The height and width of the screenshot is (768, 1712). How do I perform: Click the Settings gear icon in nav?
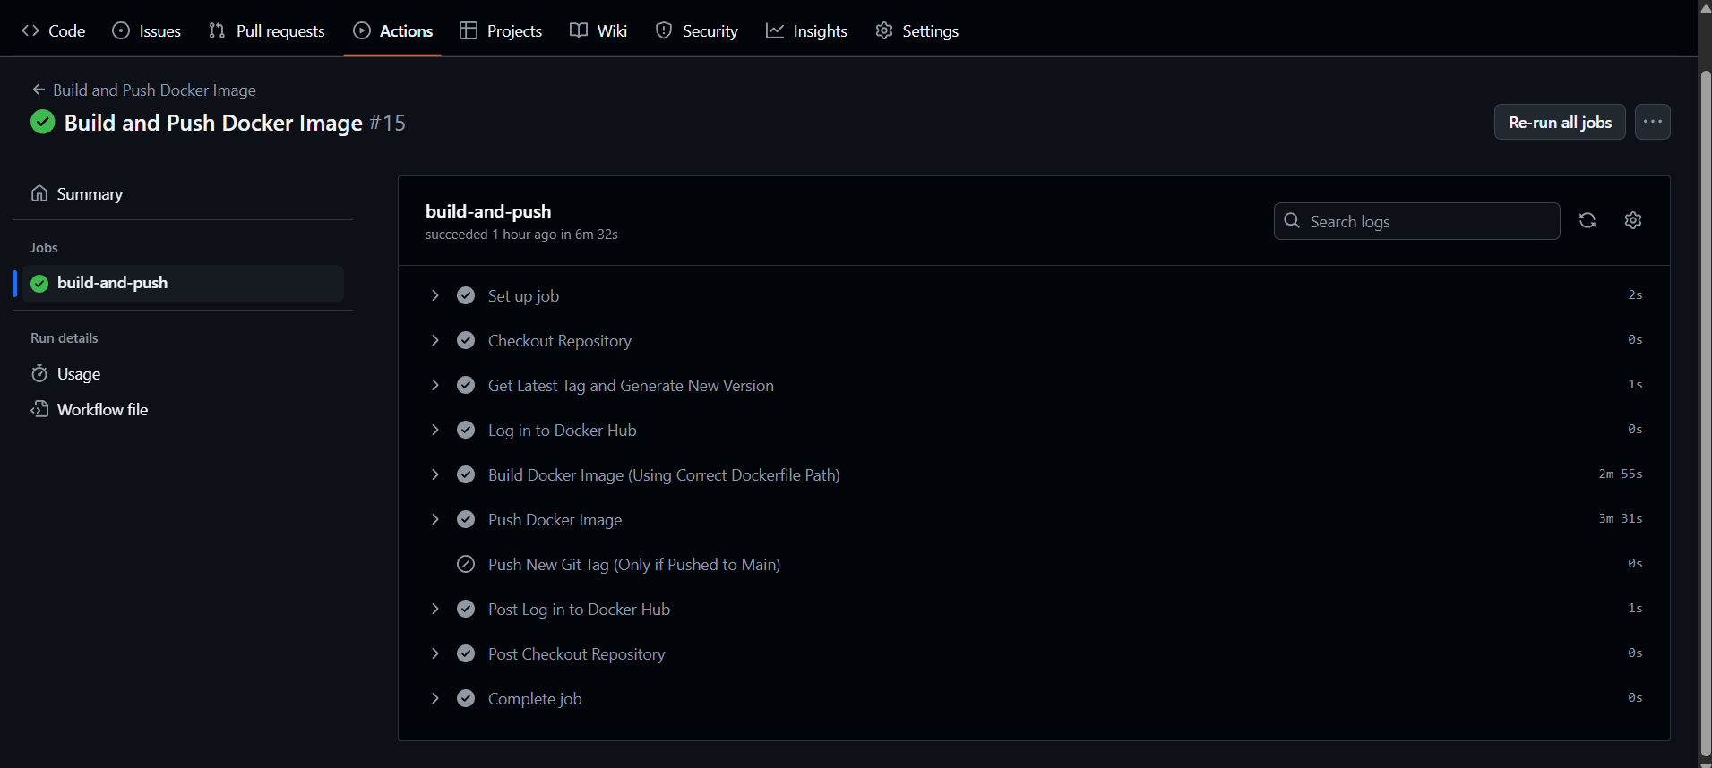884,30
